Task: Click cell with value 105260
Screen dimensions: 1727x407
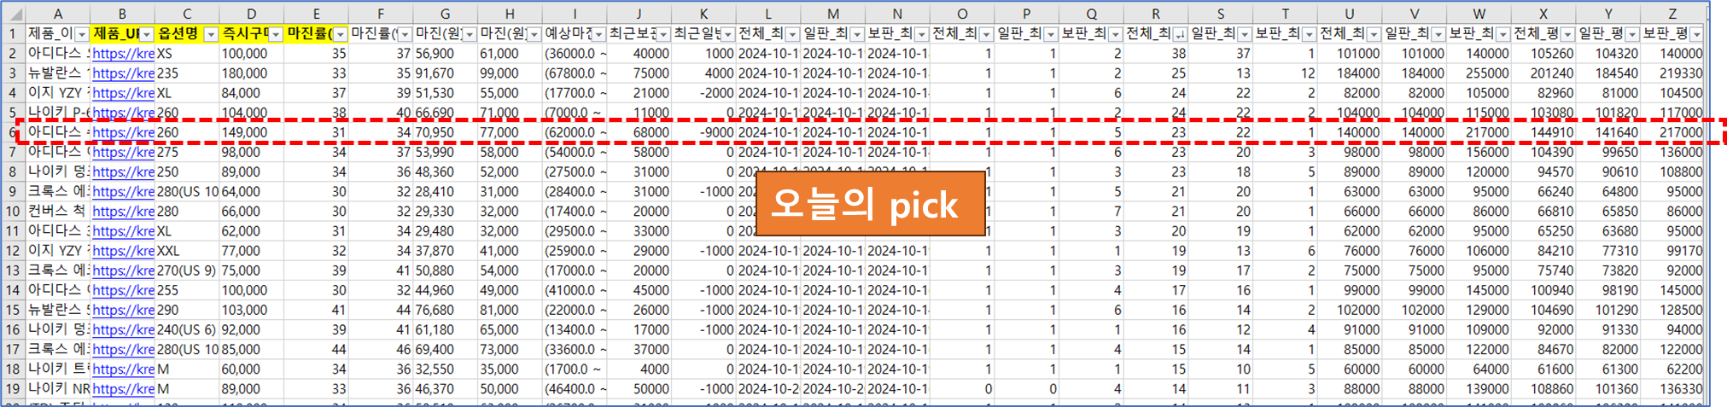Action: [x=1543, y=54]
